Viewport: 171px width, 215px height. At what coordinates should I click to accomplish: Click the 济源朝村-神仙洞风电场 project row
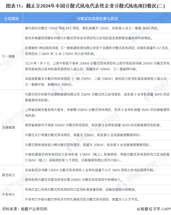[x=97, y=51]
